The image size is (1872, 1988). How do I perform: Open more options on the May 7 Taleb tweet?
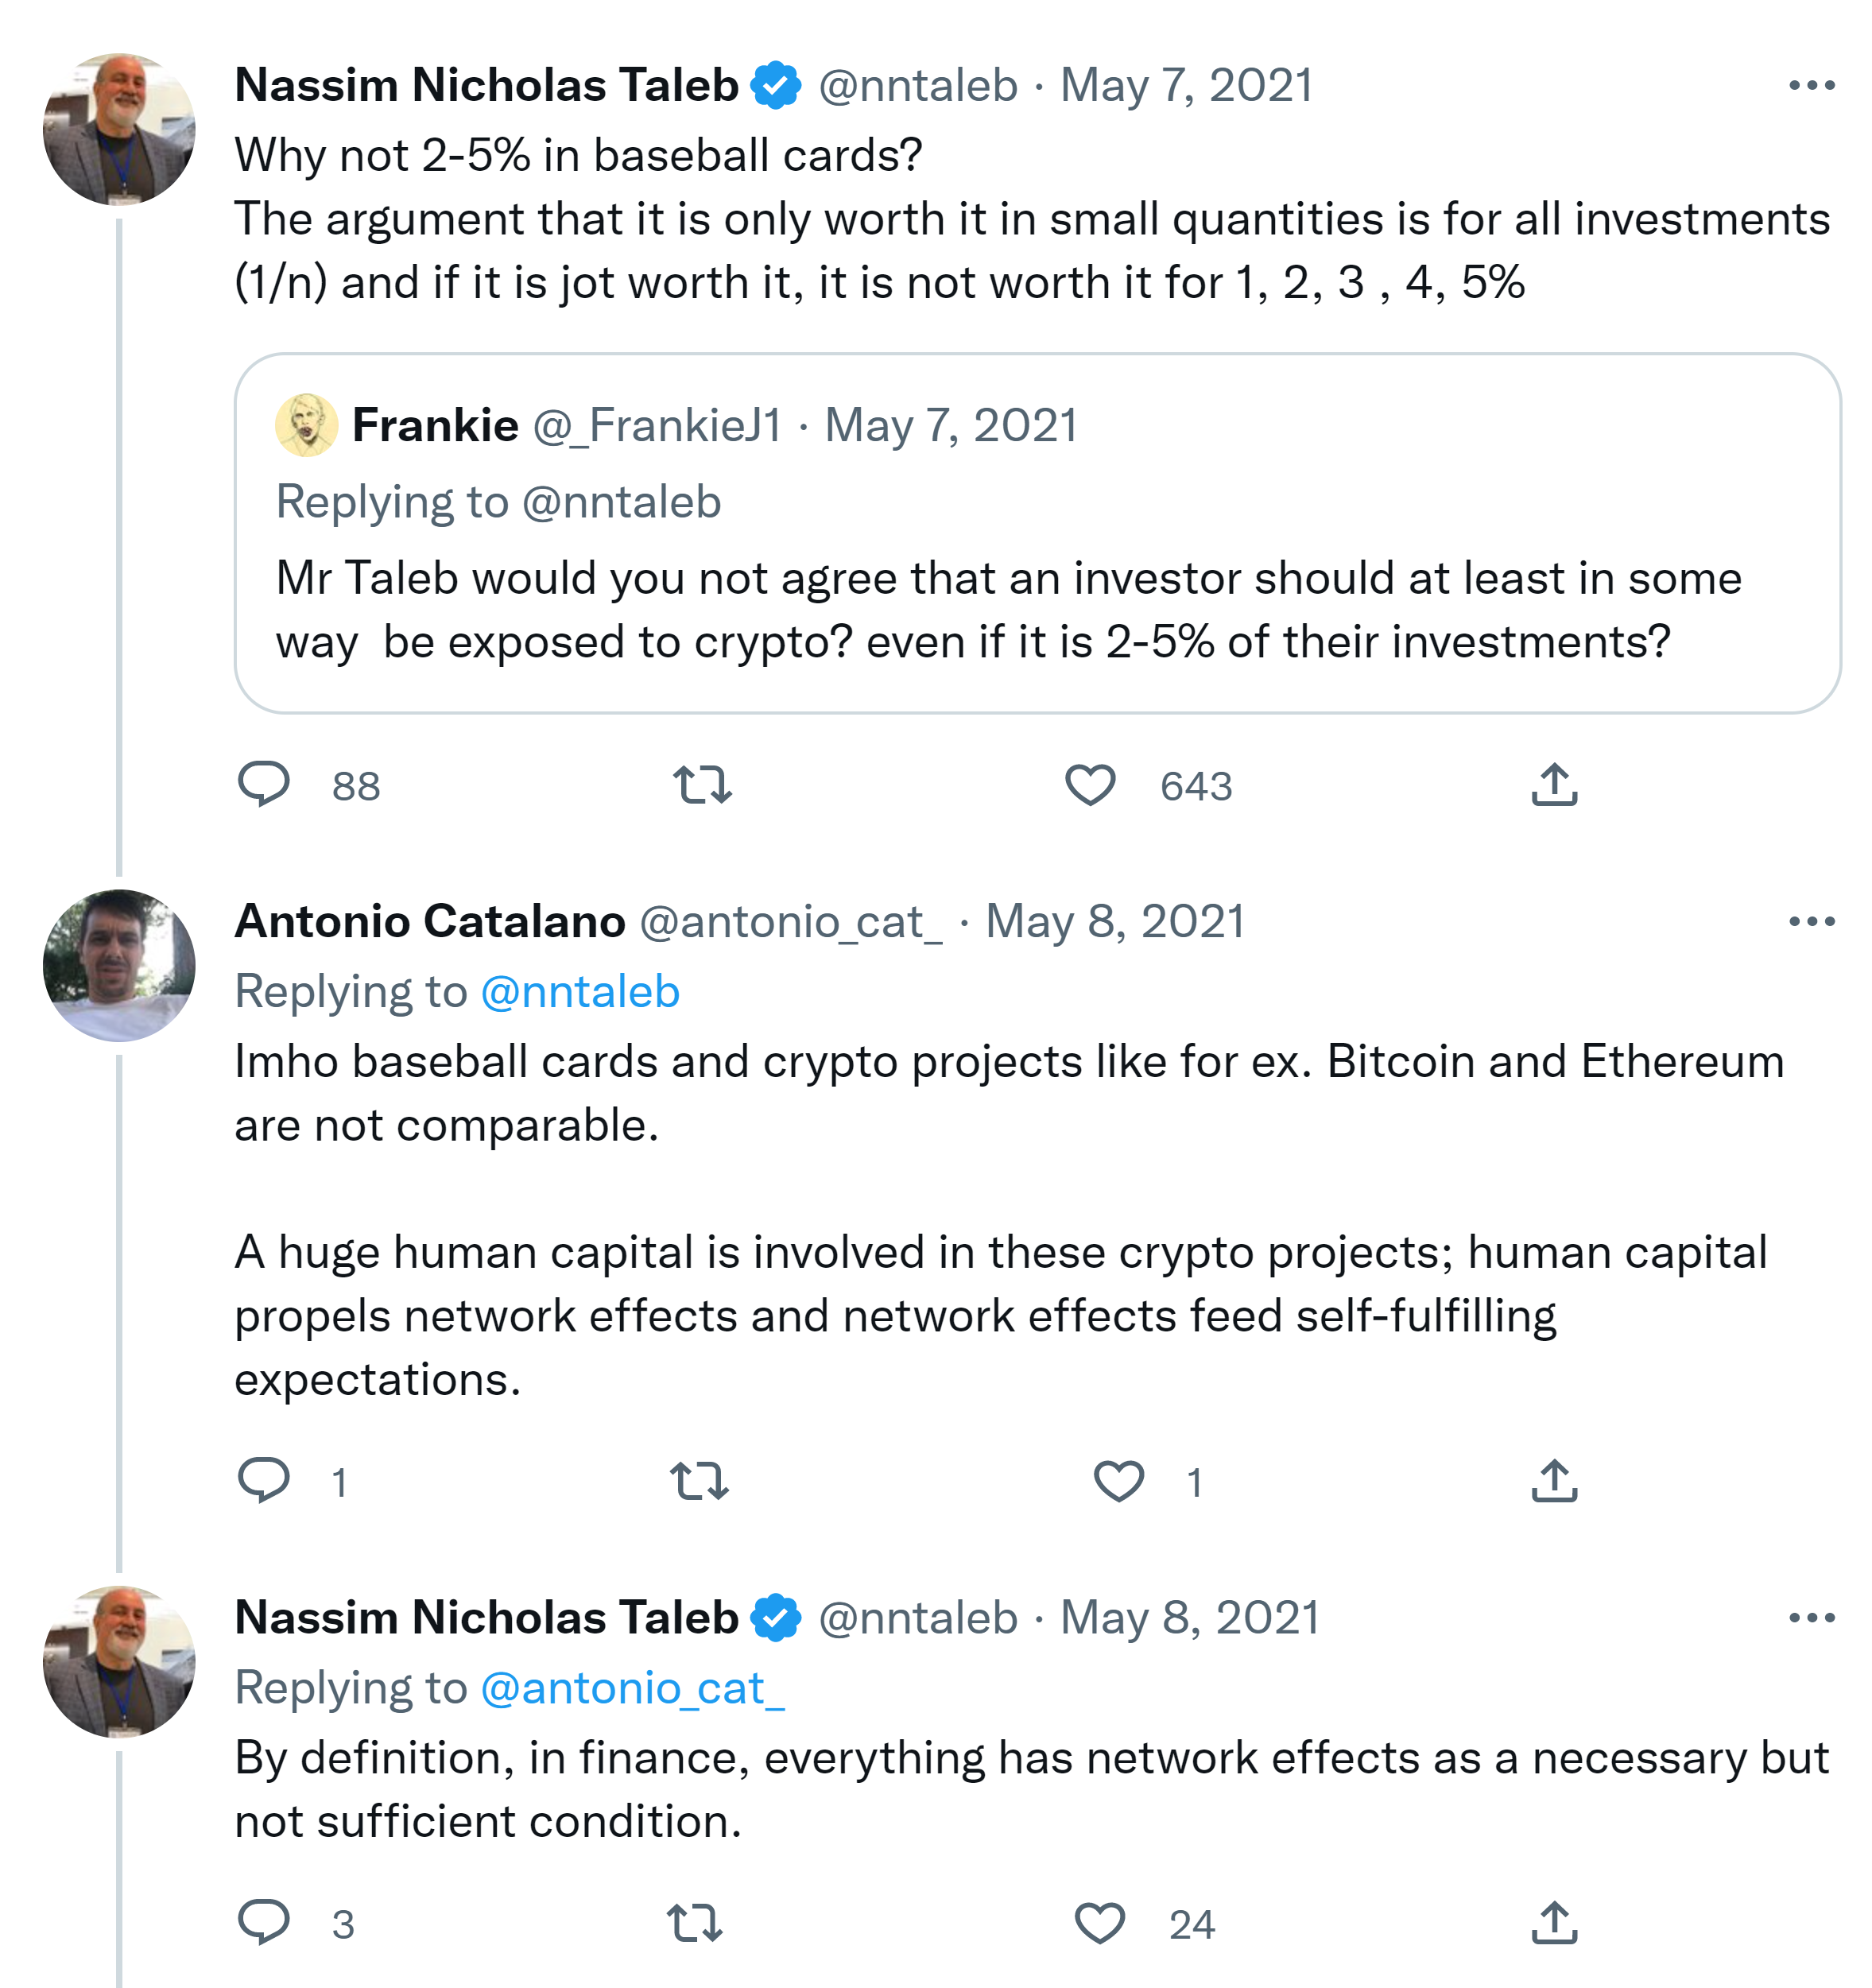pos(1811,86)
